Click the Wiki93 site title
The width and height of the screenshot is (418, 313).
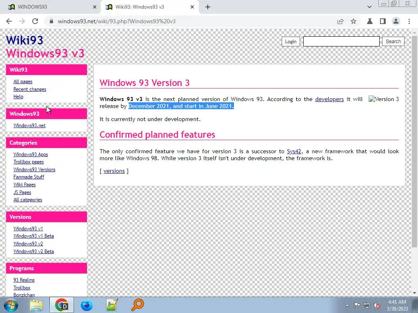pyautogui.click(x=24, y=40)
